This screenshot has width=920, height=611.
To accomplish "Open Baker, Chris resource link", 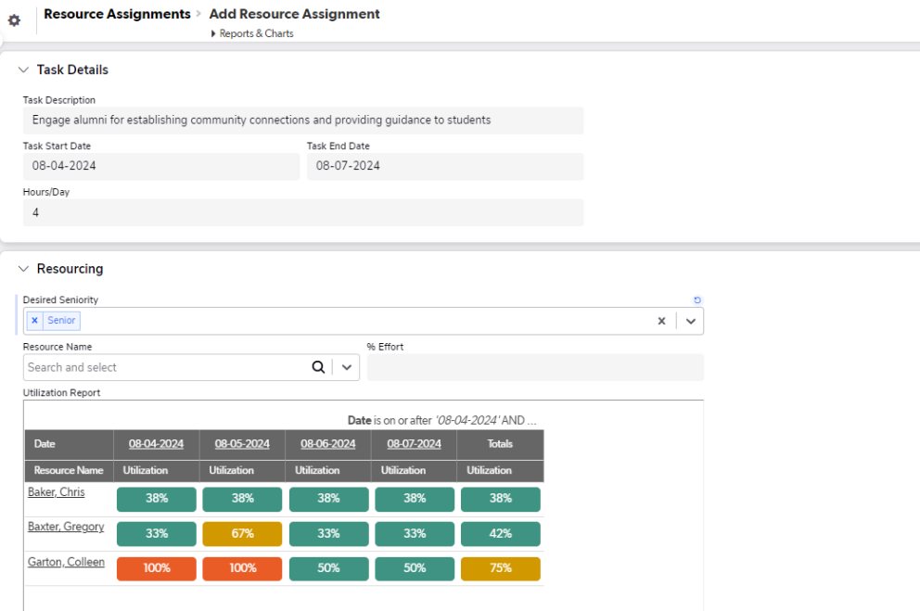I will [56, 492].
